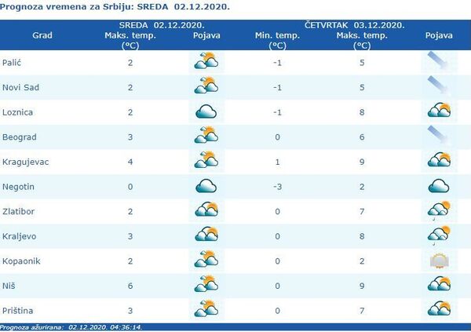471x332 pixels.
Task: Click Loznica's Wednesday cloudy icon
Action: (x=206, y=111)
